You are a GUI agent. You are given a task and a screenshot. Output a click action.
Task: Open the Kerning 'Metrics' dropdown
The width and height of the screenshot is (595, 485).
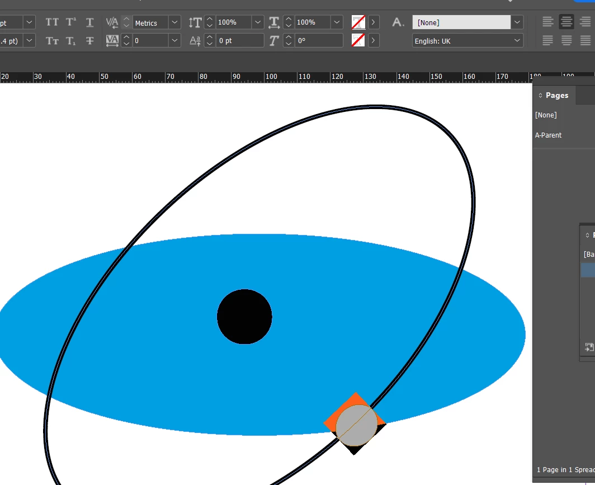coord(174,22)
